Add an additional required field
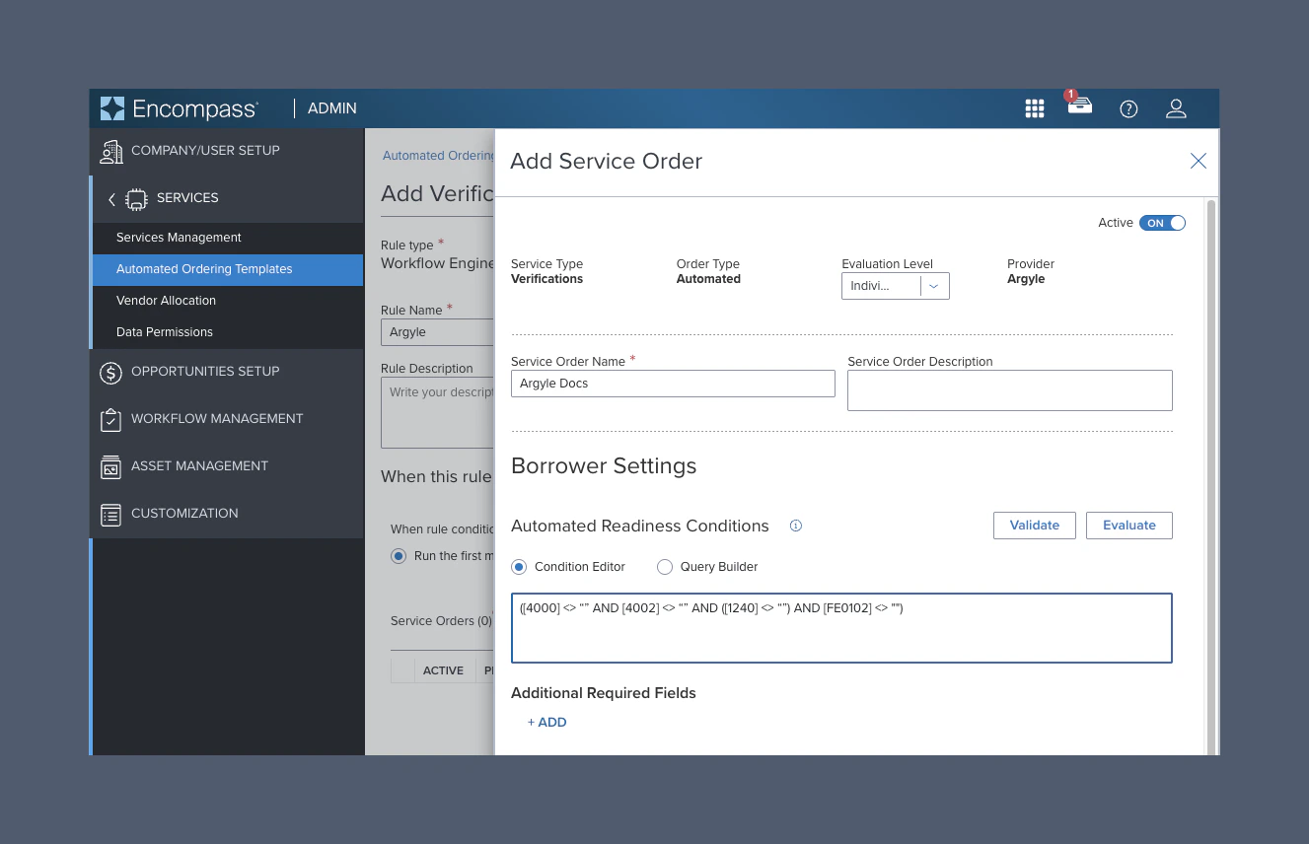This screenshot has width=1309, height=844. [x=546, y=722]
